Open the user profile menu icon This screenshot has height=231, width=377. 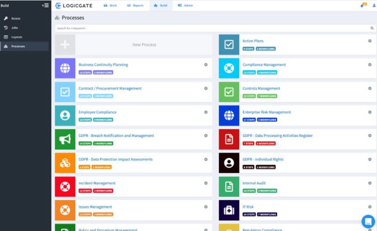(374, 6)
